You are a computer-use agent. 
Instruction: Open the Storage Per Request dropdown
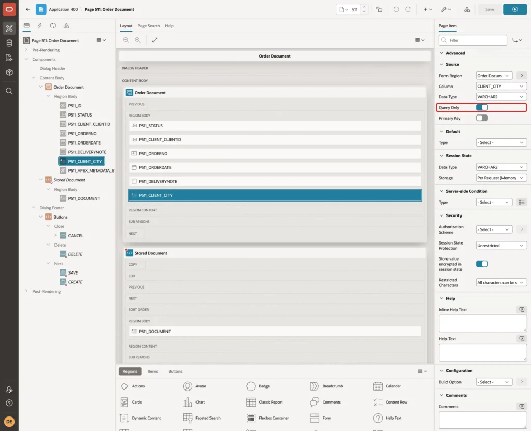tap(501, 178)
